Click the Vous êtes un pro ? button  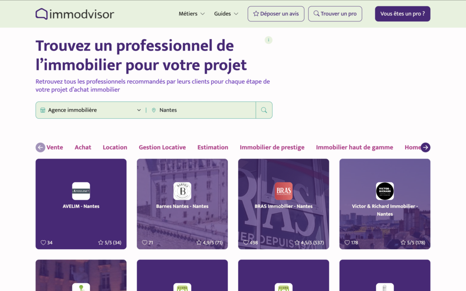pos(403,14)
